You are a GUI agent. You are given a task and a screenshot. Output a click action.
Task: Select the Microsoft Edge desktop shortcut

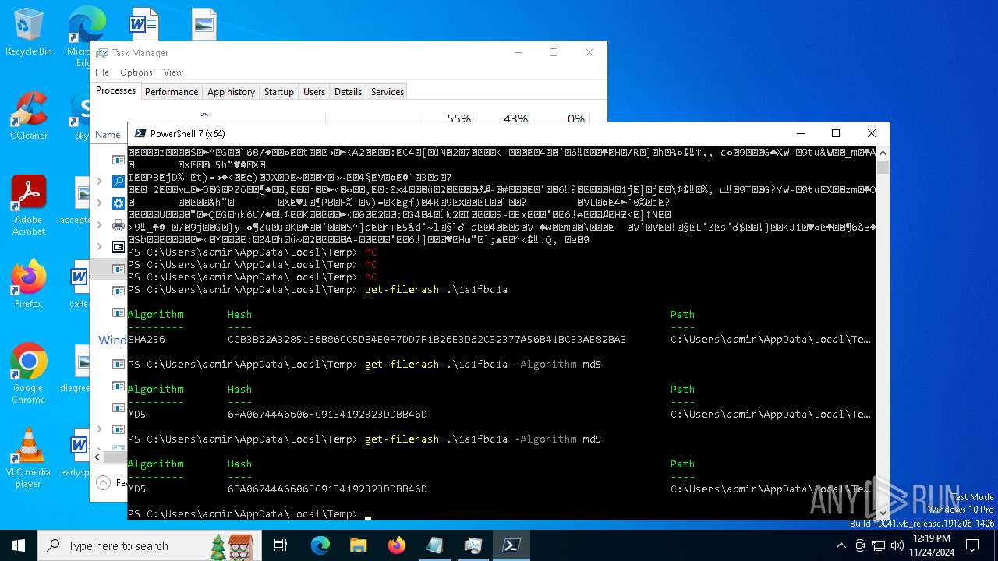(87, 36)
